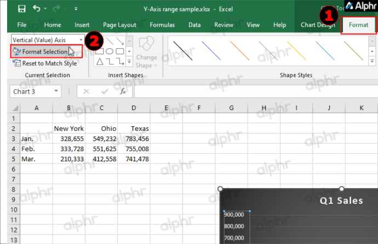The width and height of the screenshot is (378, 244).
Task: Click the Cancel X icon in formula bar
Action: [x=87, y=91]
